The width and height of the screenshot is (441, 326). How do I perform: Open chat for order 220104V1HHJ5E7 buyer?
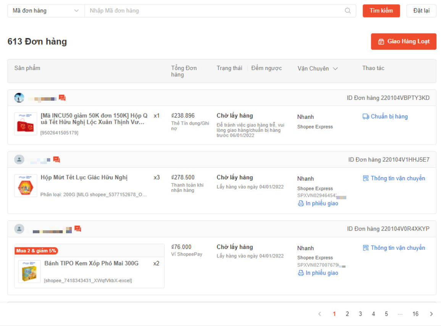[57, 160]
